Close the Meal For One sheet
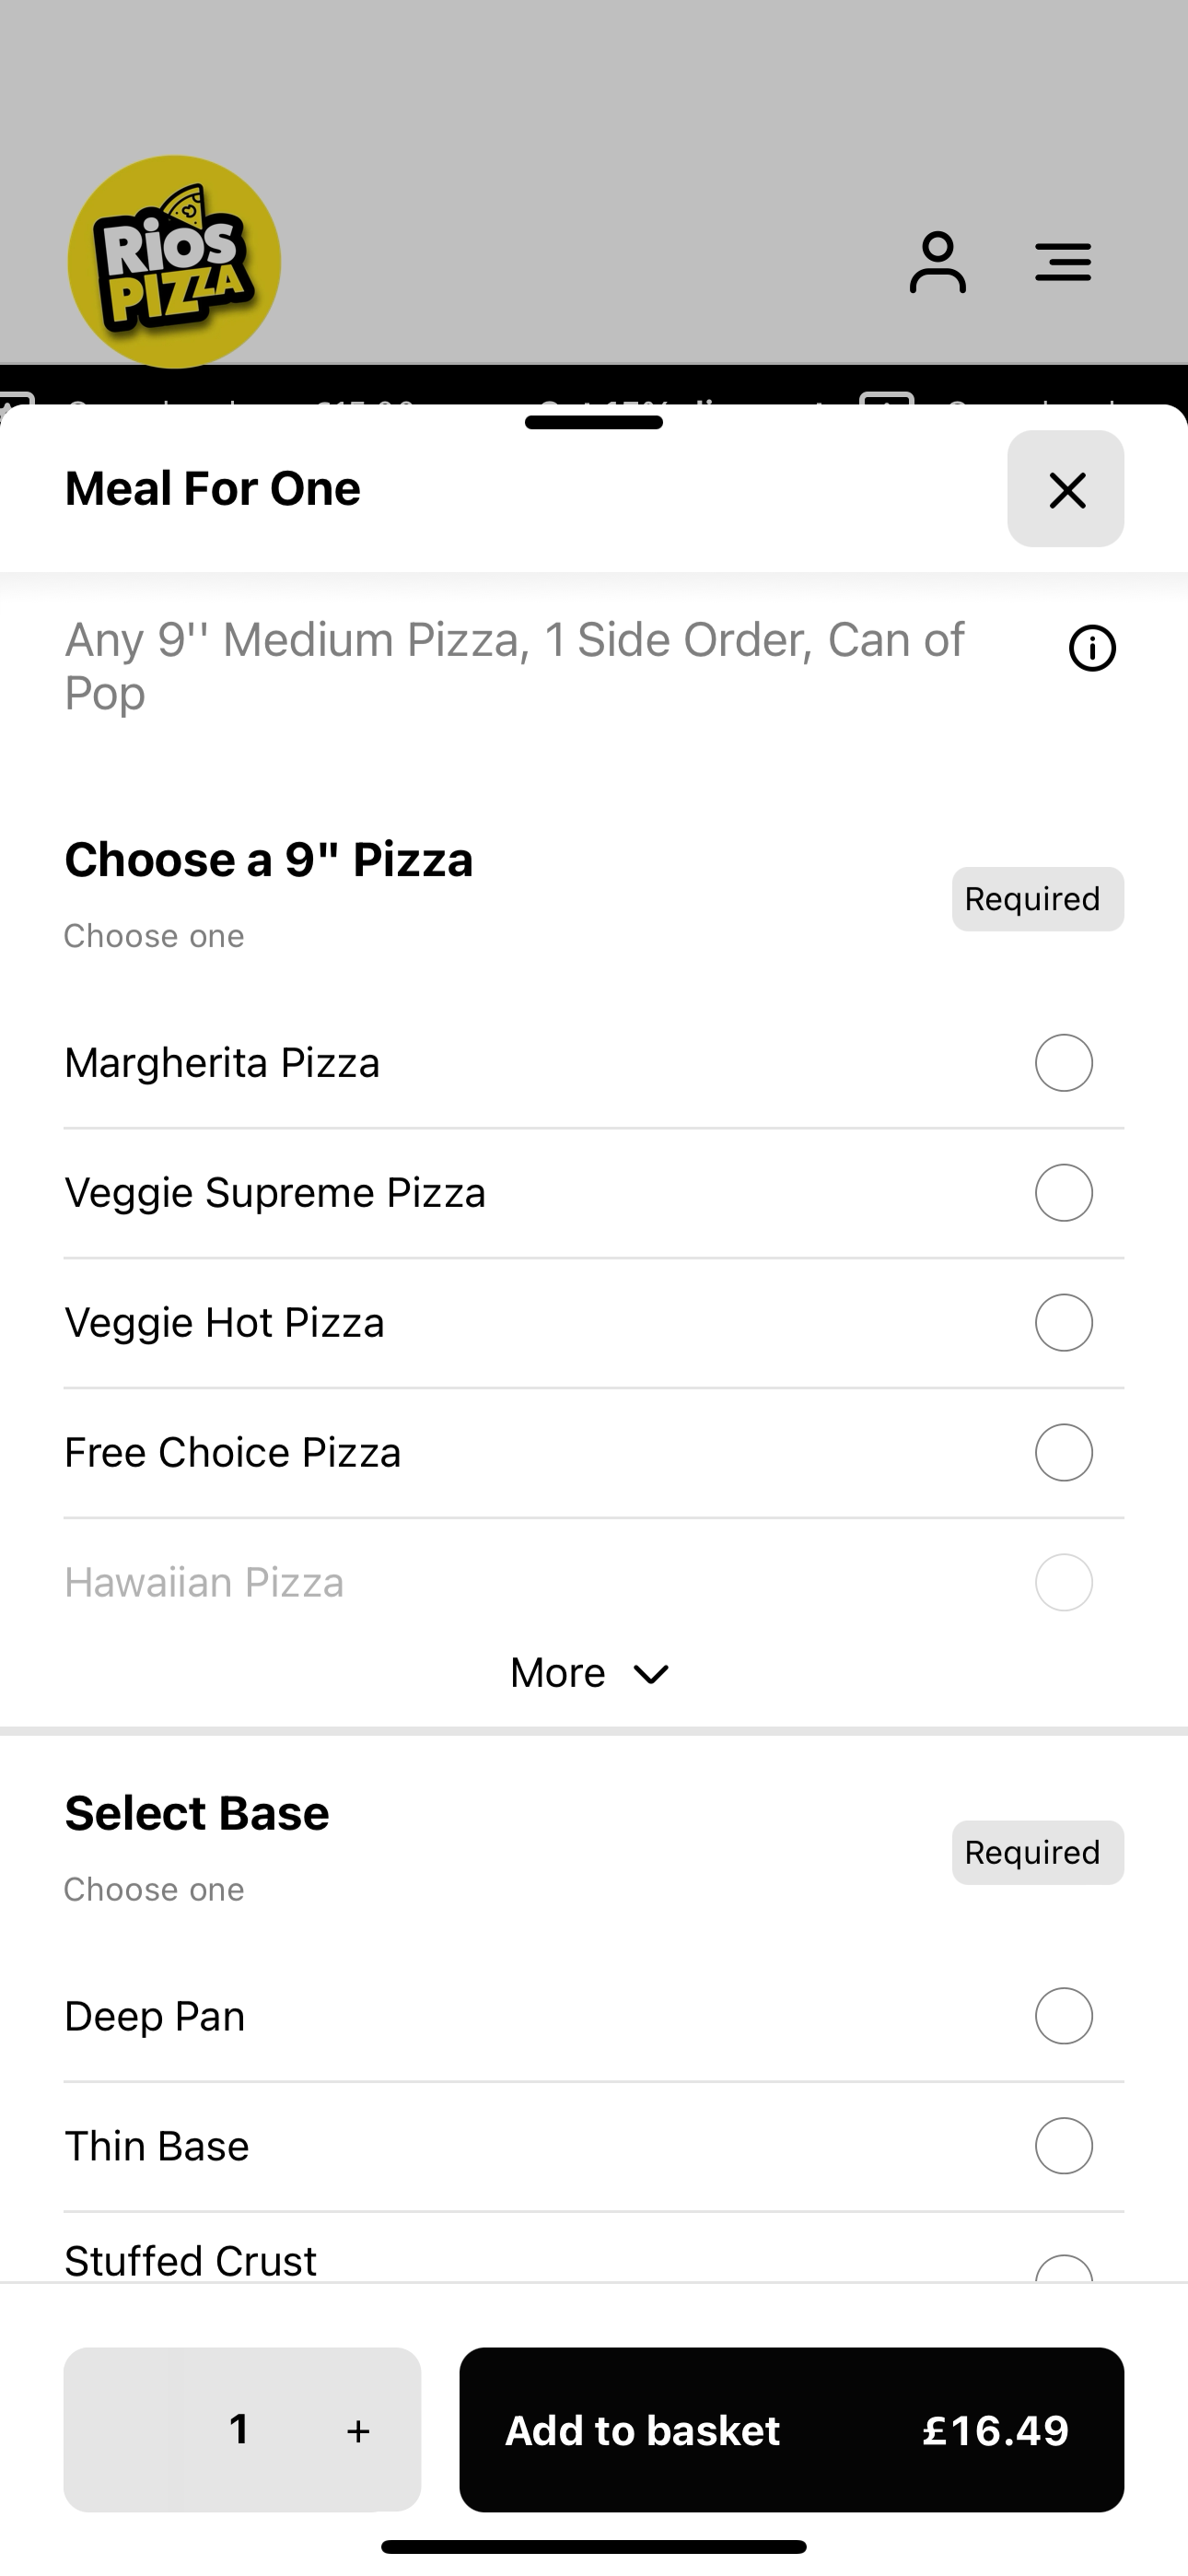This screenshot has height=2576, width=1188. (1066, 489)
